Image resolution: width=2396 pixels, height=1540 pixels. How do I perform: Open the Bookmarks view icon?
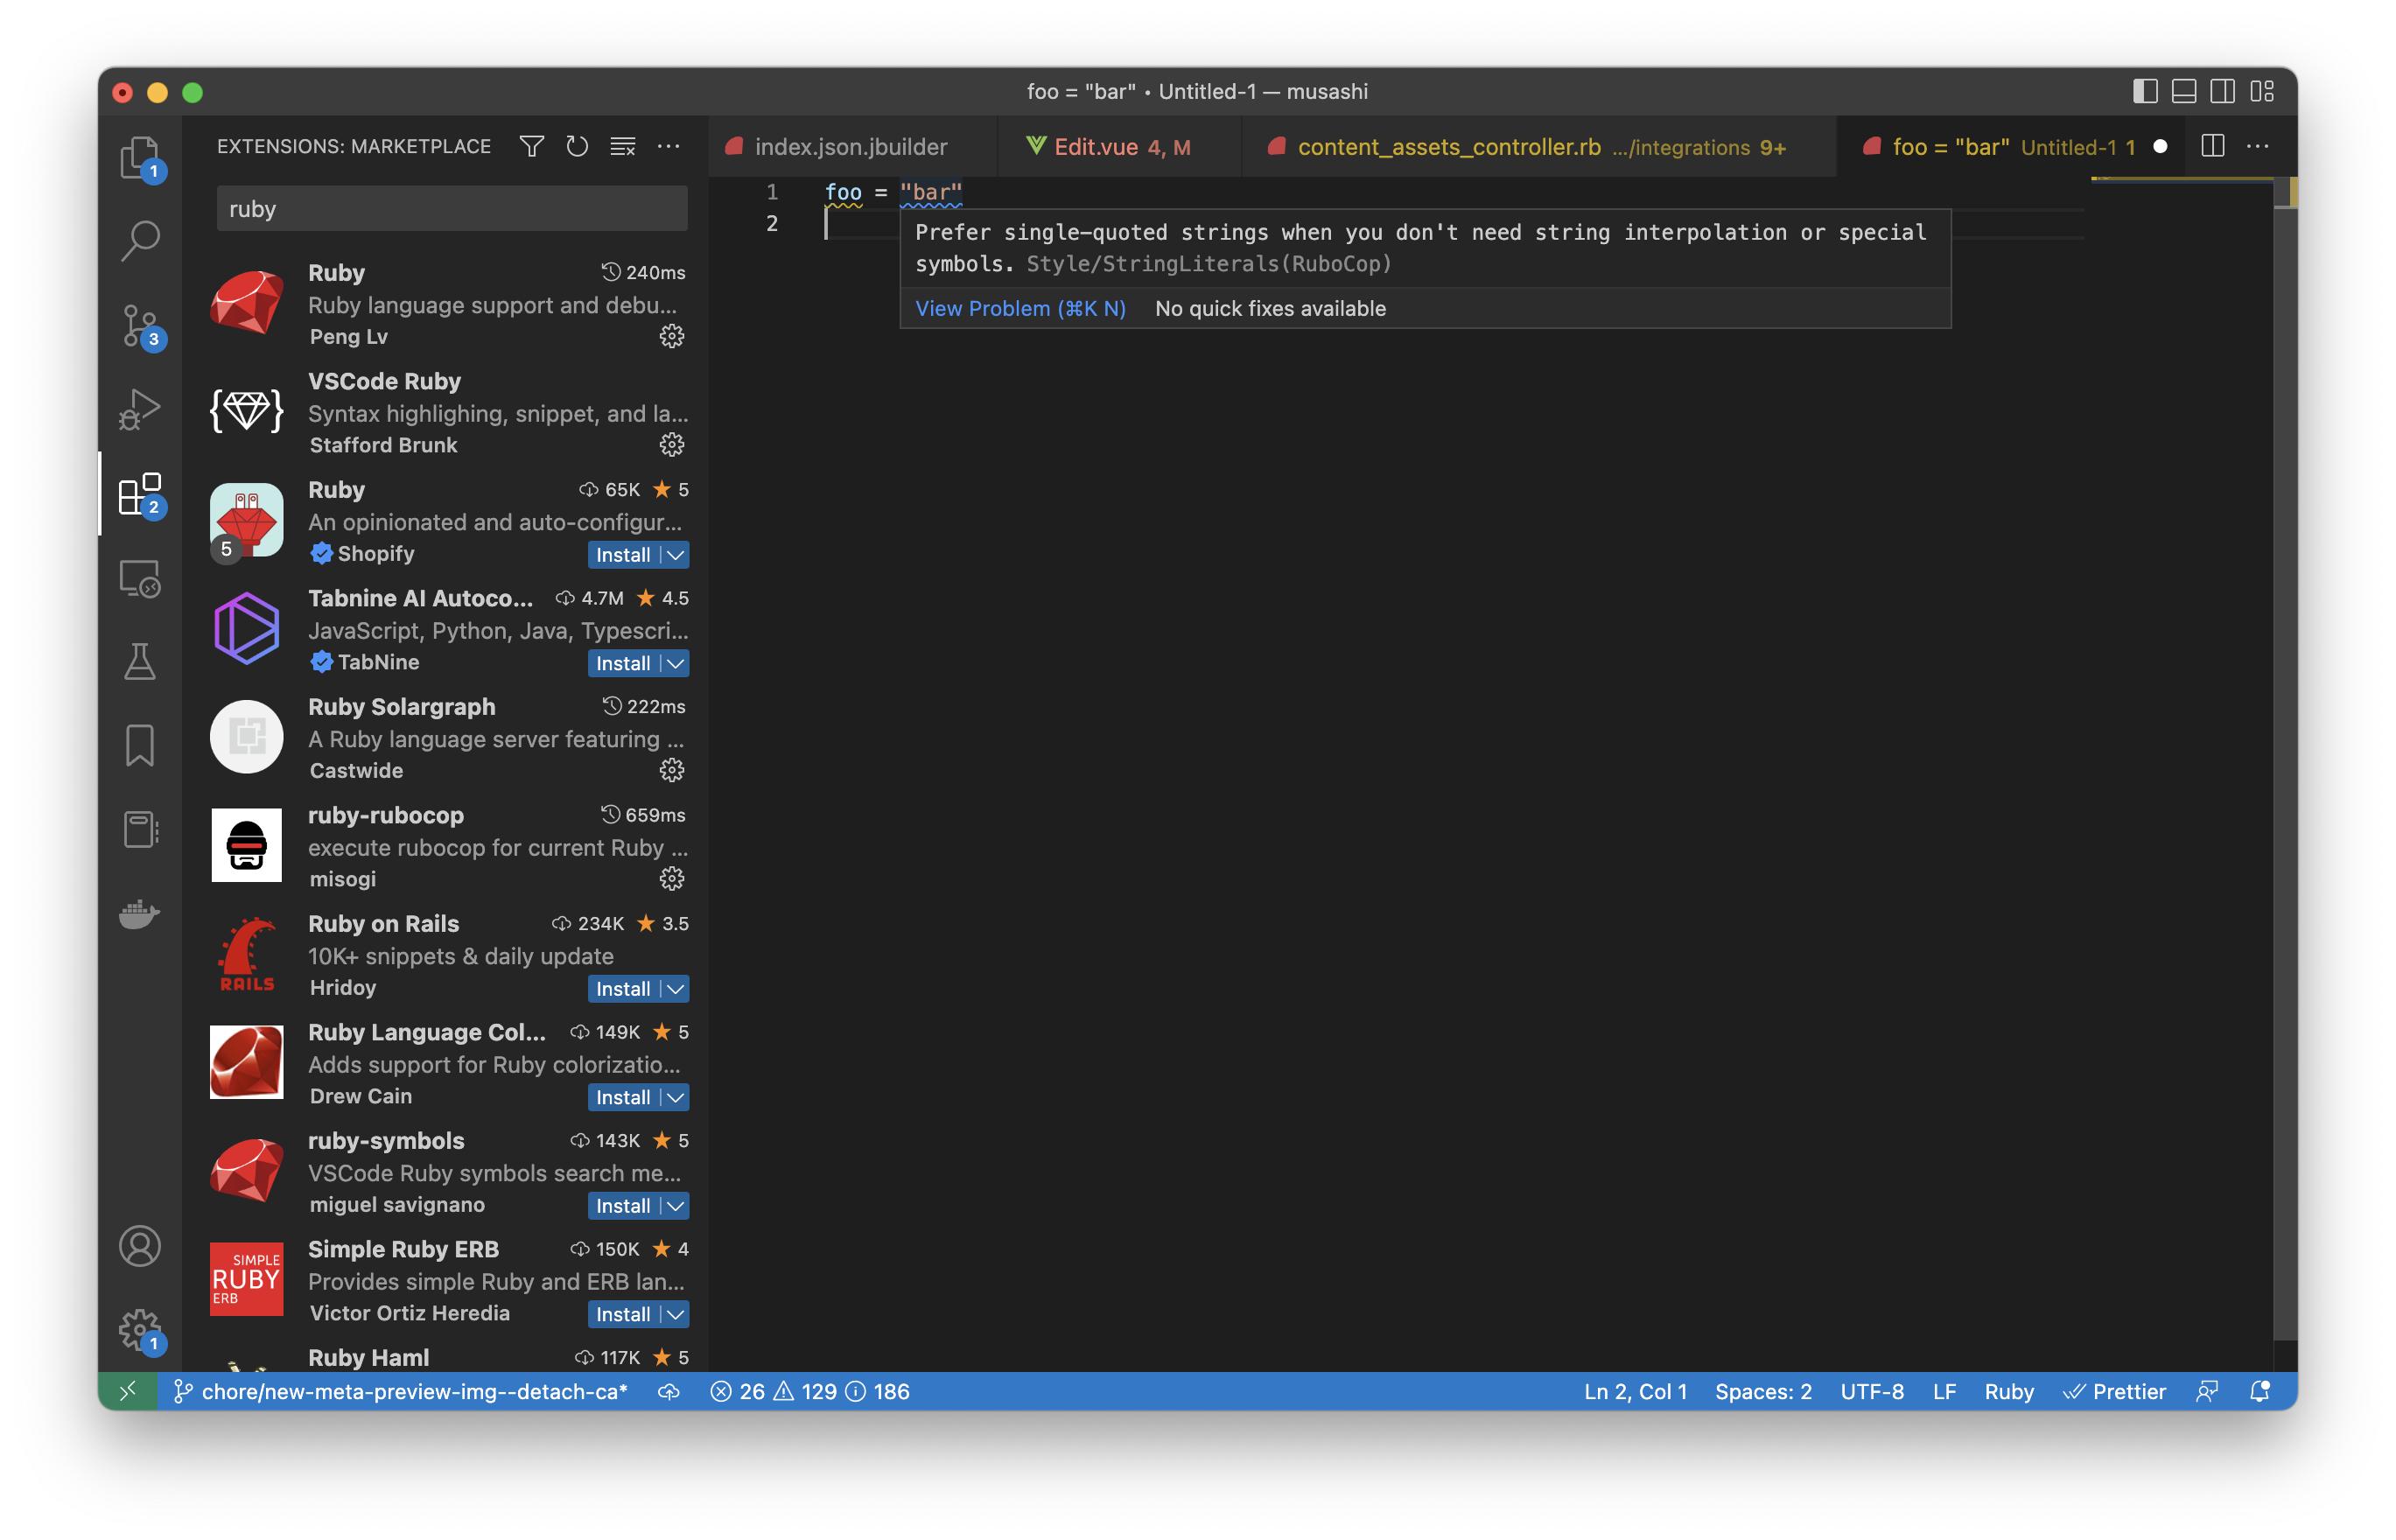click(x=139, y=745)
